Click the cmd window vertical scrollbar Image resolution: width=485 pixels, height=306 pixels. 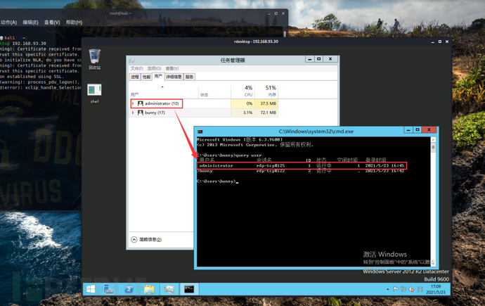(433, 201)
